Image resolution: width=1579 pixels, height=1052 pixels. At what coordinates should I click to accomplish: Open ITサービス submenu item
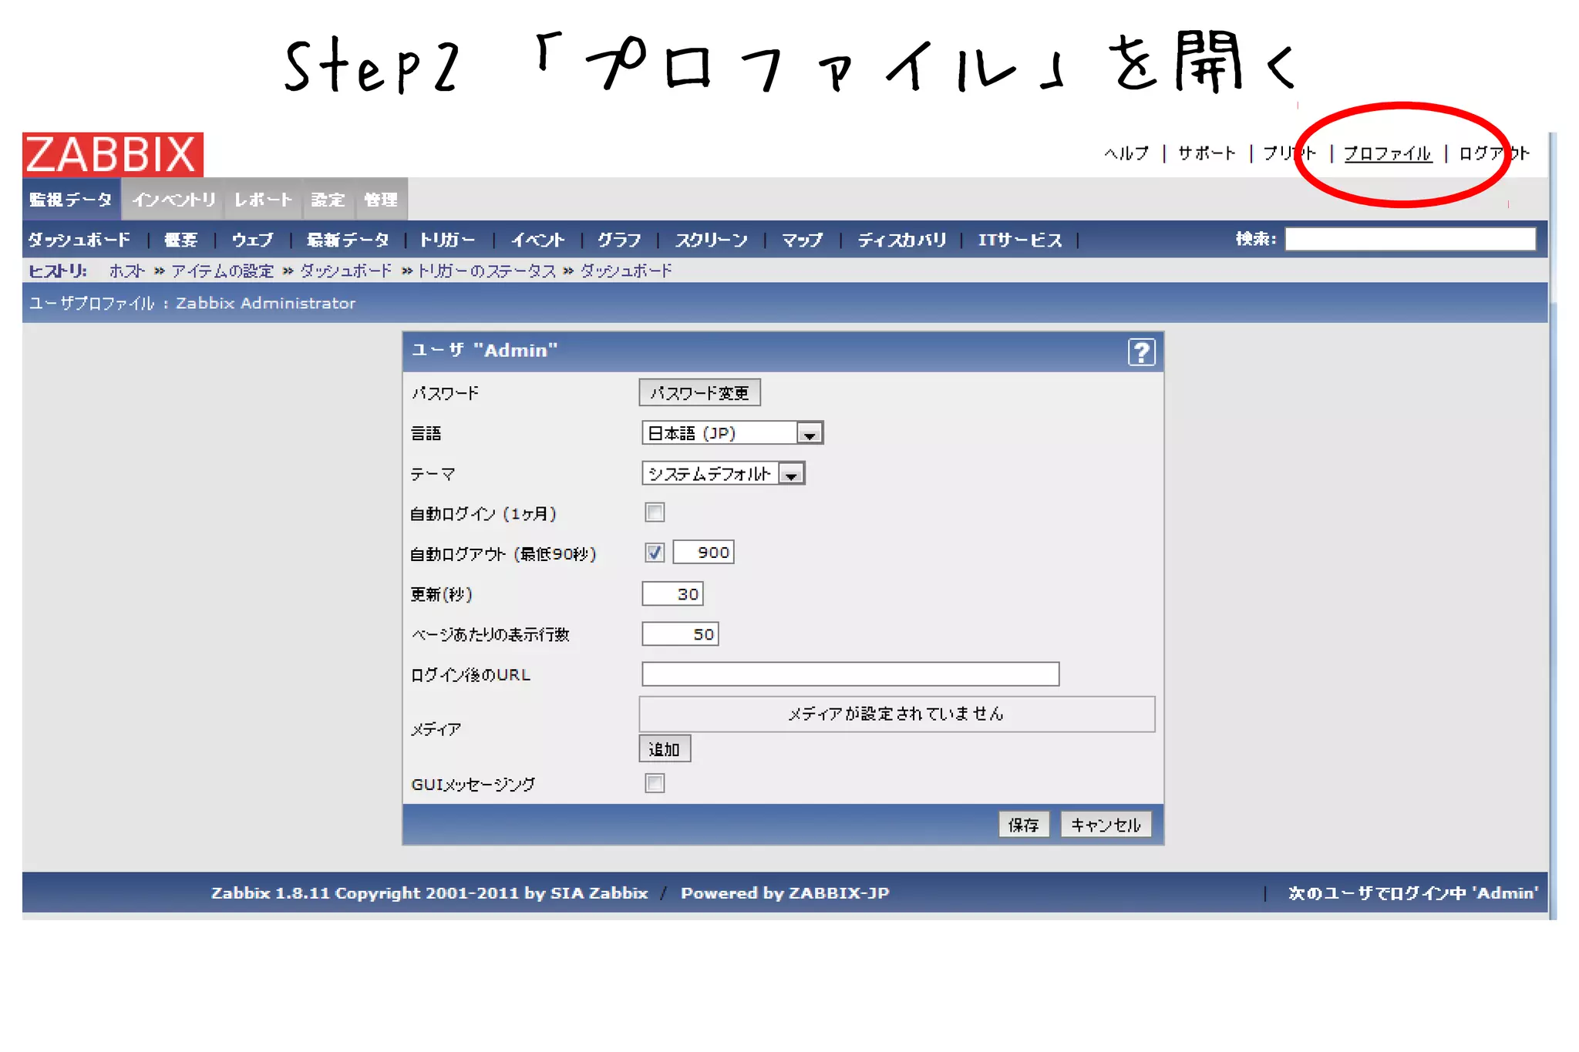(1020, 240)
